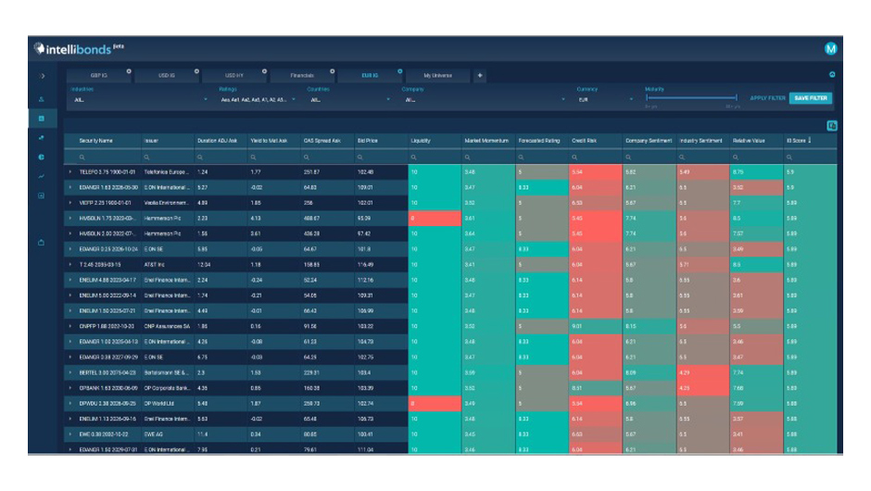Sort by Forecasted Rating column header

click(539, 141)
